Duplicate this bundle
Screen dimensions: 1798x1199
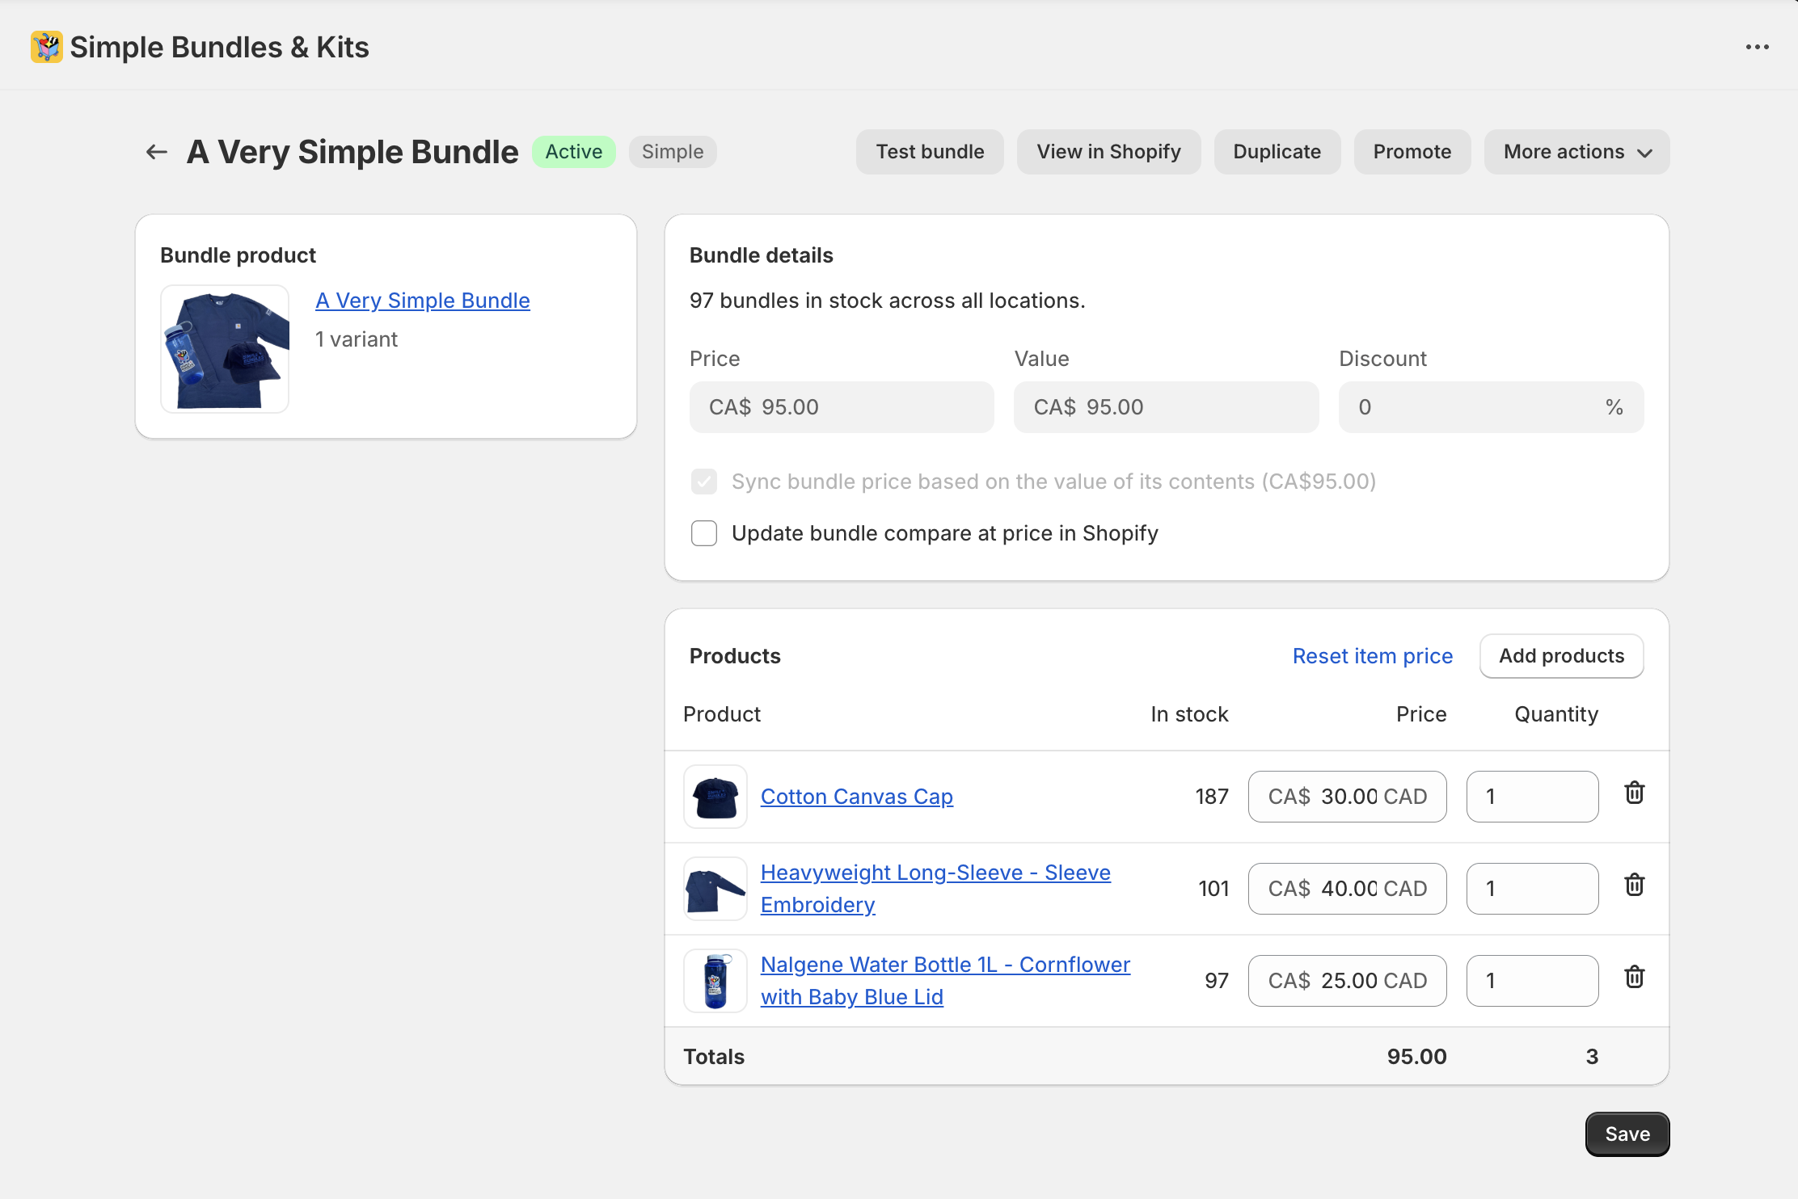[1277, 152]
